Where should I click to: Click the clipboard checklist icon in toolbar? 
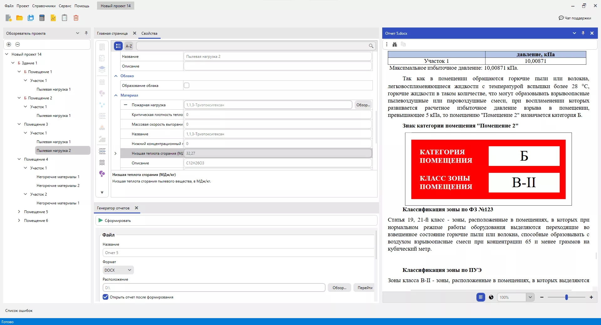64,18
